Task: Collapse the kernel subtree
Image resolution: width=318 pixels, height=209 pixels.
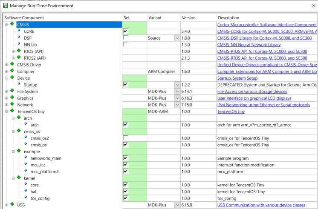Action: (x=13, y=178)
